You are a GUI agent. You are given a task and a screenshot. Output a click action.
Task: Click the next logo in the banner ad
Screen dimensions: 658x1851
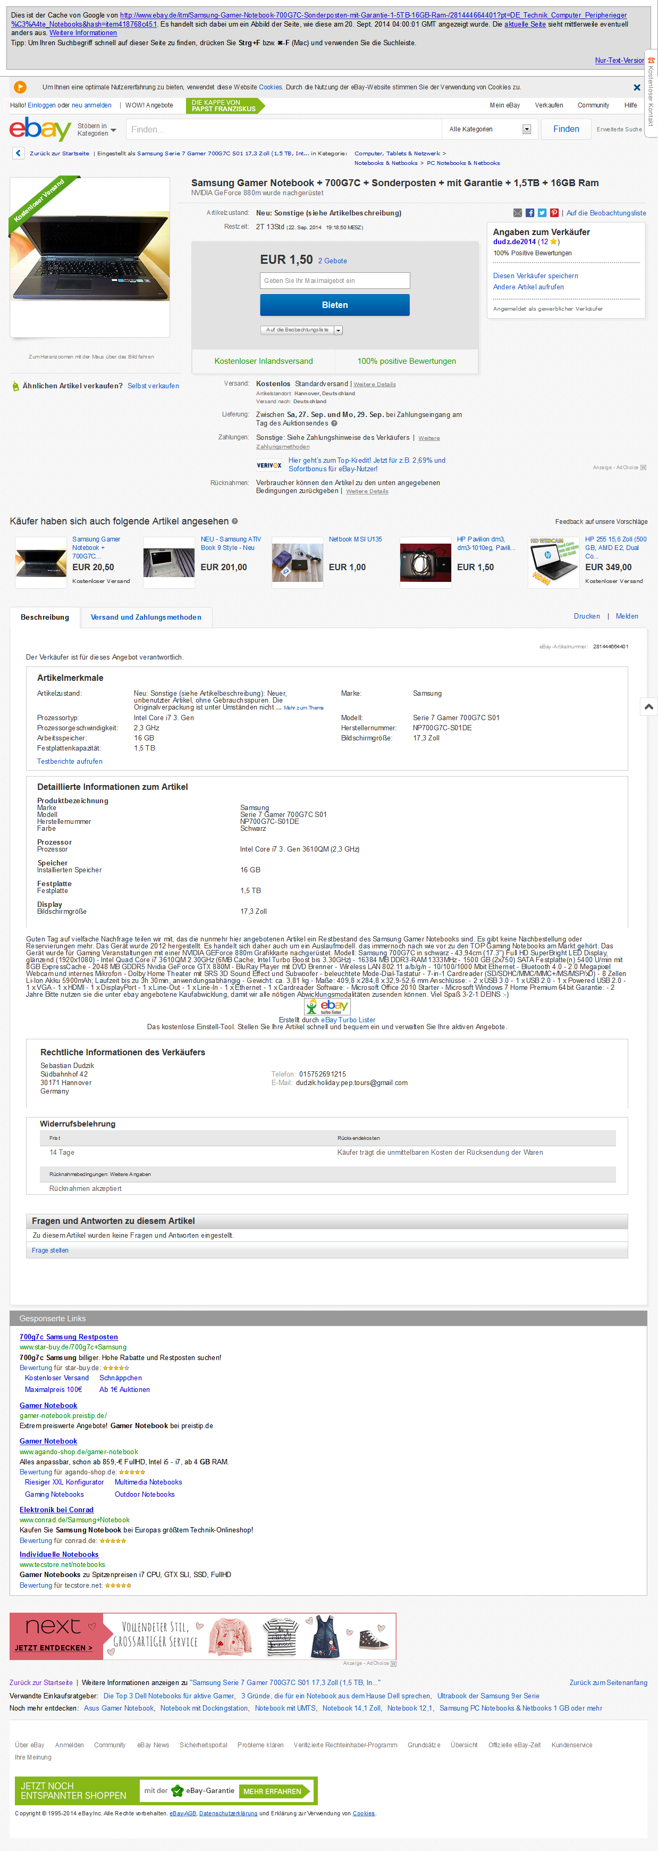54,1625
